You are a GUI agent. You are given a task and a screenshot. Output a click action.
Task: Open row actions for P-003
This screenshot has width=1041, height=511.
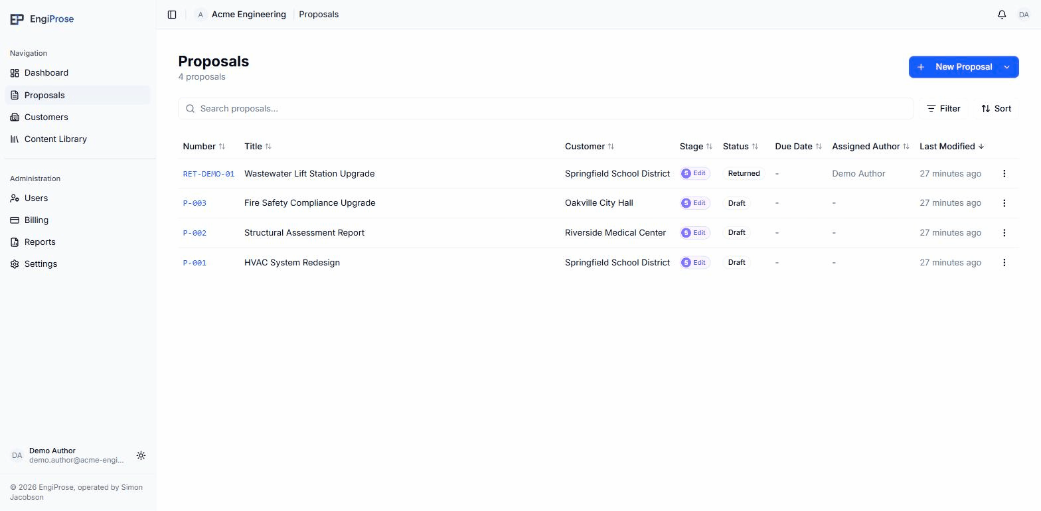(x=1004, y=203)
